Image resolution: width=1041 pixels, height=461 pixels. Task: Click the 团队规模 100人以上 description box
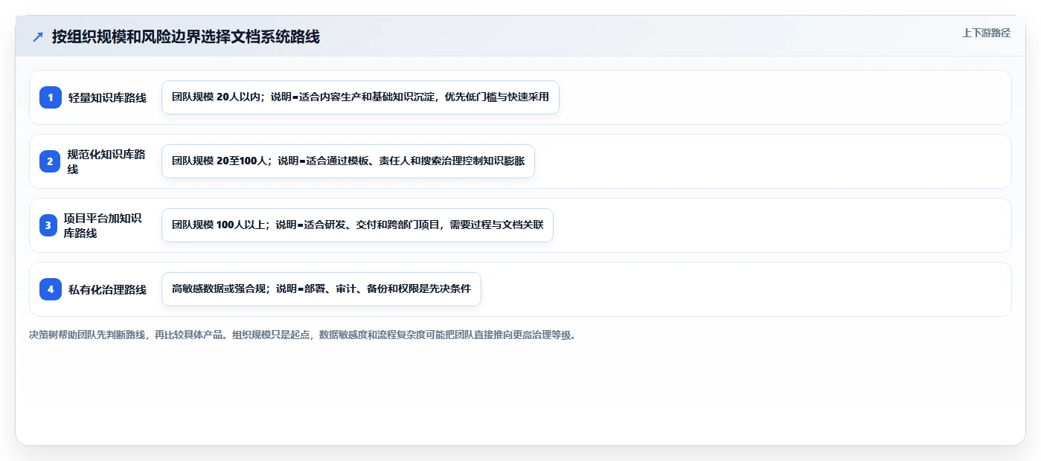(357, 225)
